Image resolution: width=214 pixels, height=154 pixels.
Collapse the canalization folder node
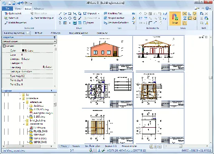click(x=24, y=124)
